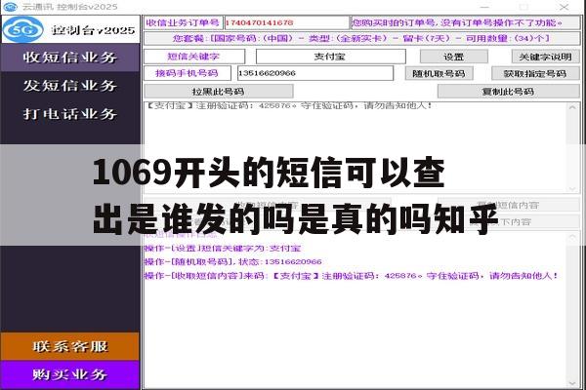
Task: Click log line 操作-[随机取号码],状态:13516620966
Action: click(x=233, y=262)
